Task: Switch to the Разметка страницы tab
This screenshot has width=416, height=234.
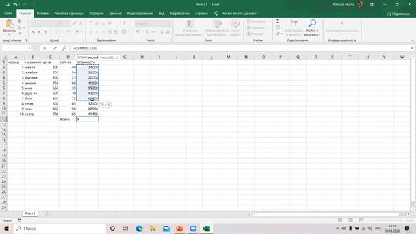Action: pos(69,13)
